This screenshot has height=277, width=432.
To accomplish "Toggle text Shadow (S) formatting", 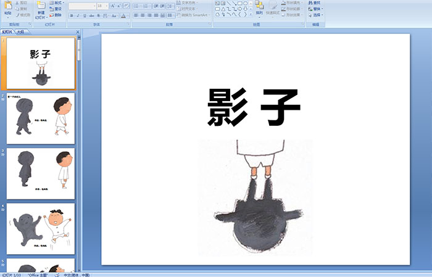I will (98, 15).
